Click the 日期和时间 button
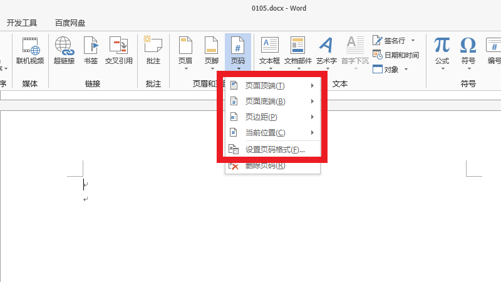 pyautogui.click(x=396, y=55)
